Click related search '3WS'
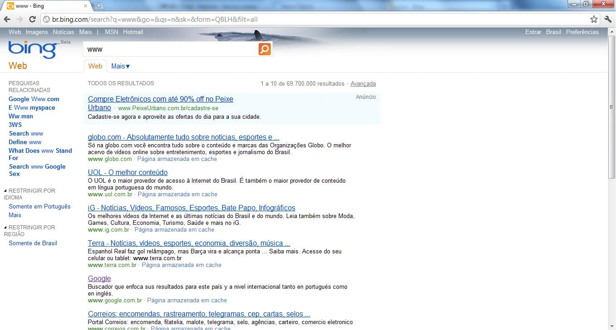 [x=15, y=125]
